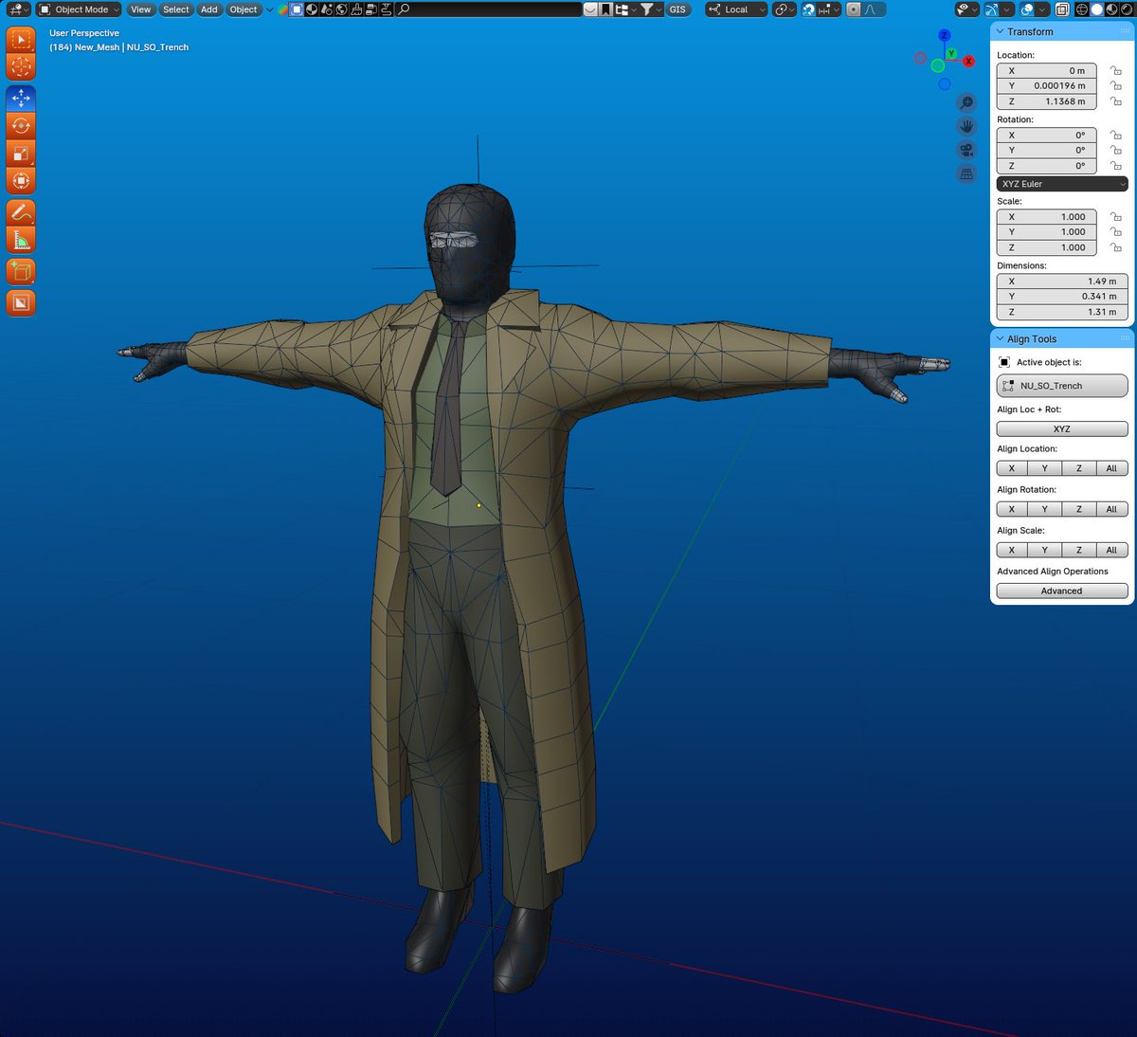Open the Object menu
Viewport: 1137px width, 1037px height.
[x=244, y=9]
